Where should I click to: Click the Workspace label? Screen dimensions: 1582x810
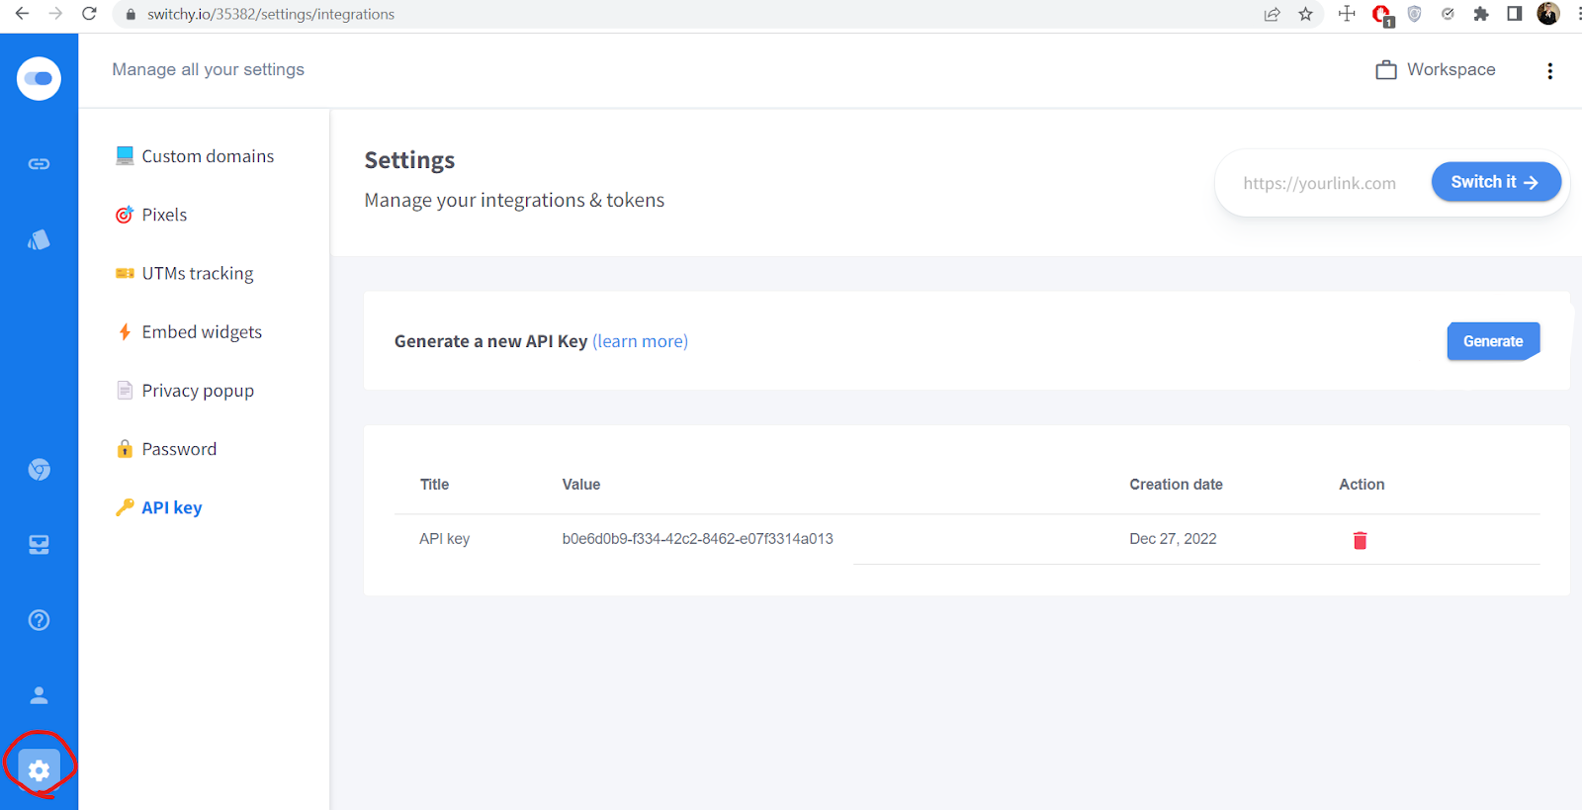pyautogui.click(x=1450, y=70)
